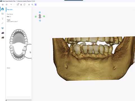Screen dimensions: 135x101
Task: Click the Notes label in the panel
Action: (8, 68)
